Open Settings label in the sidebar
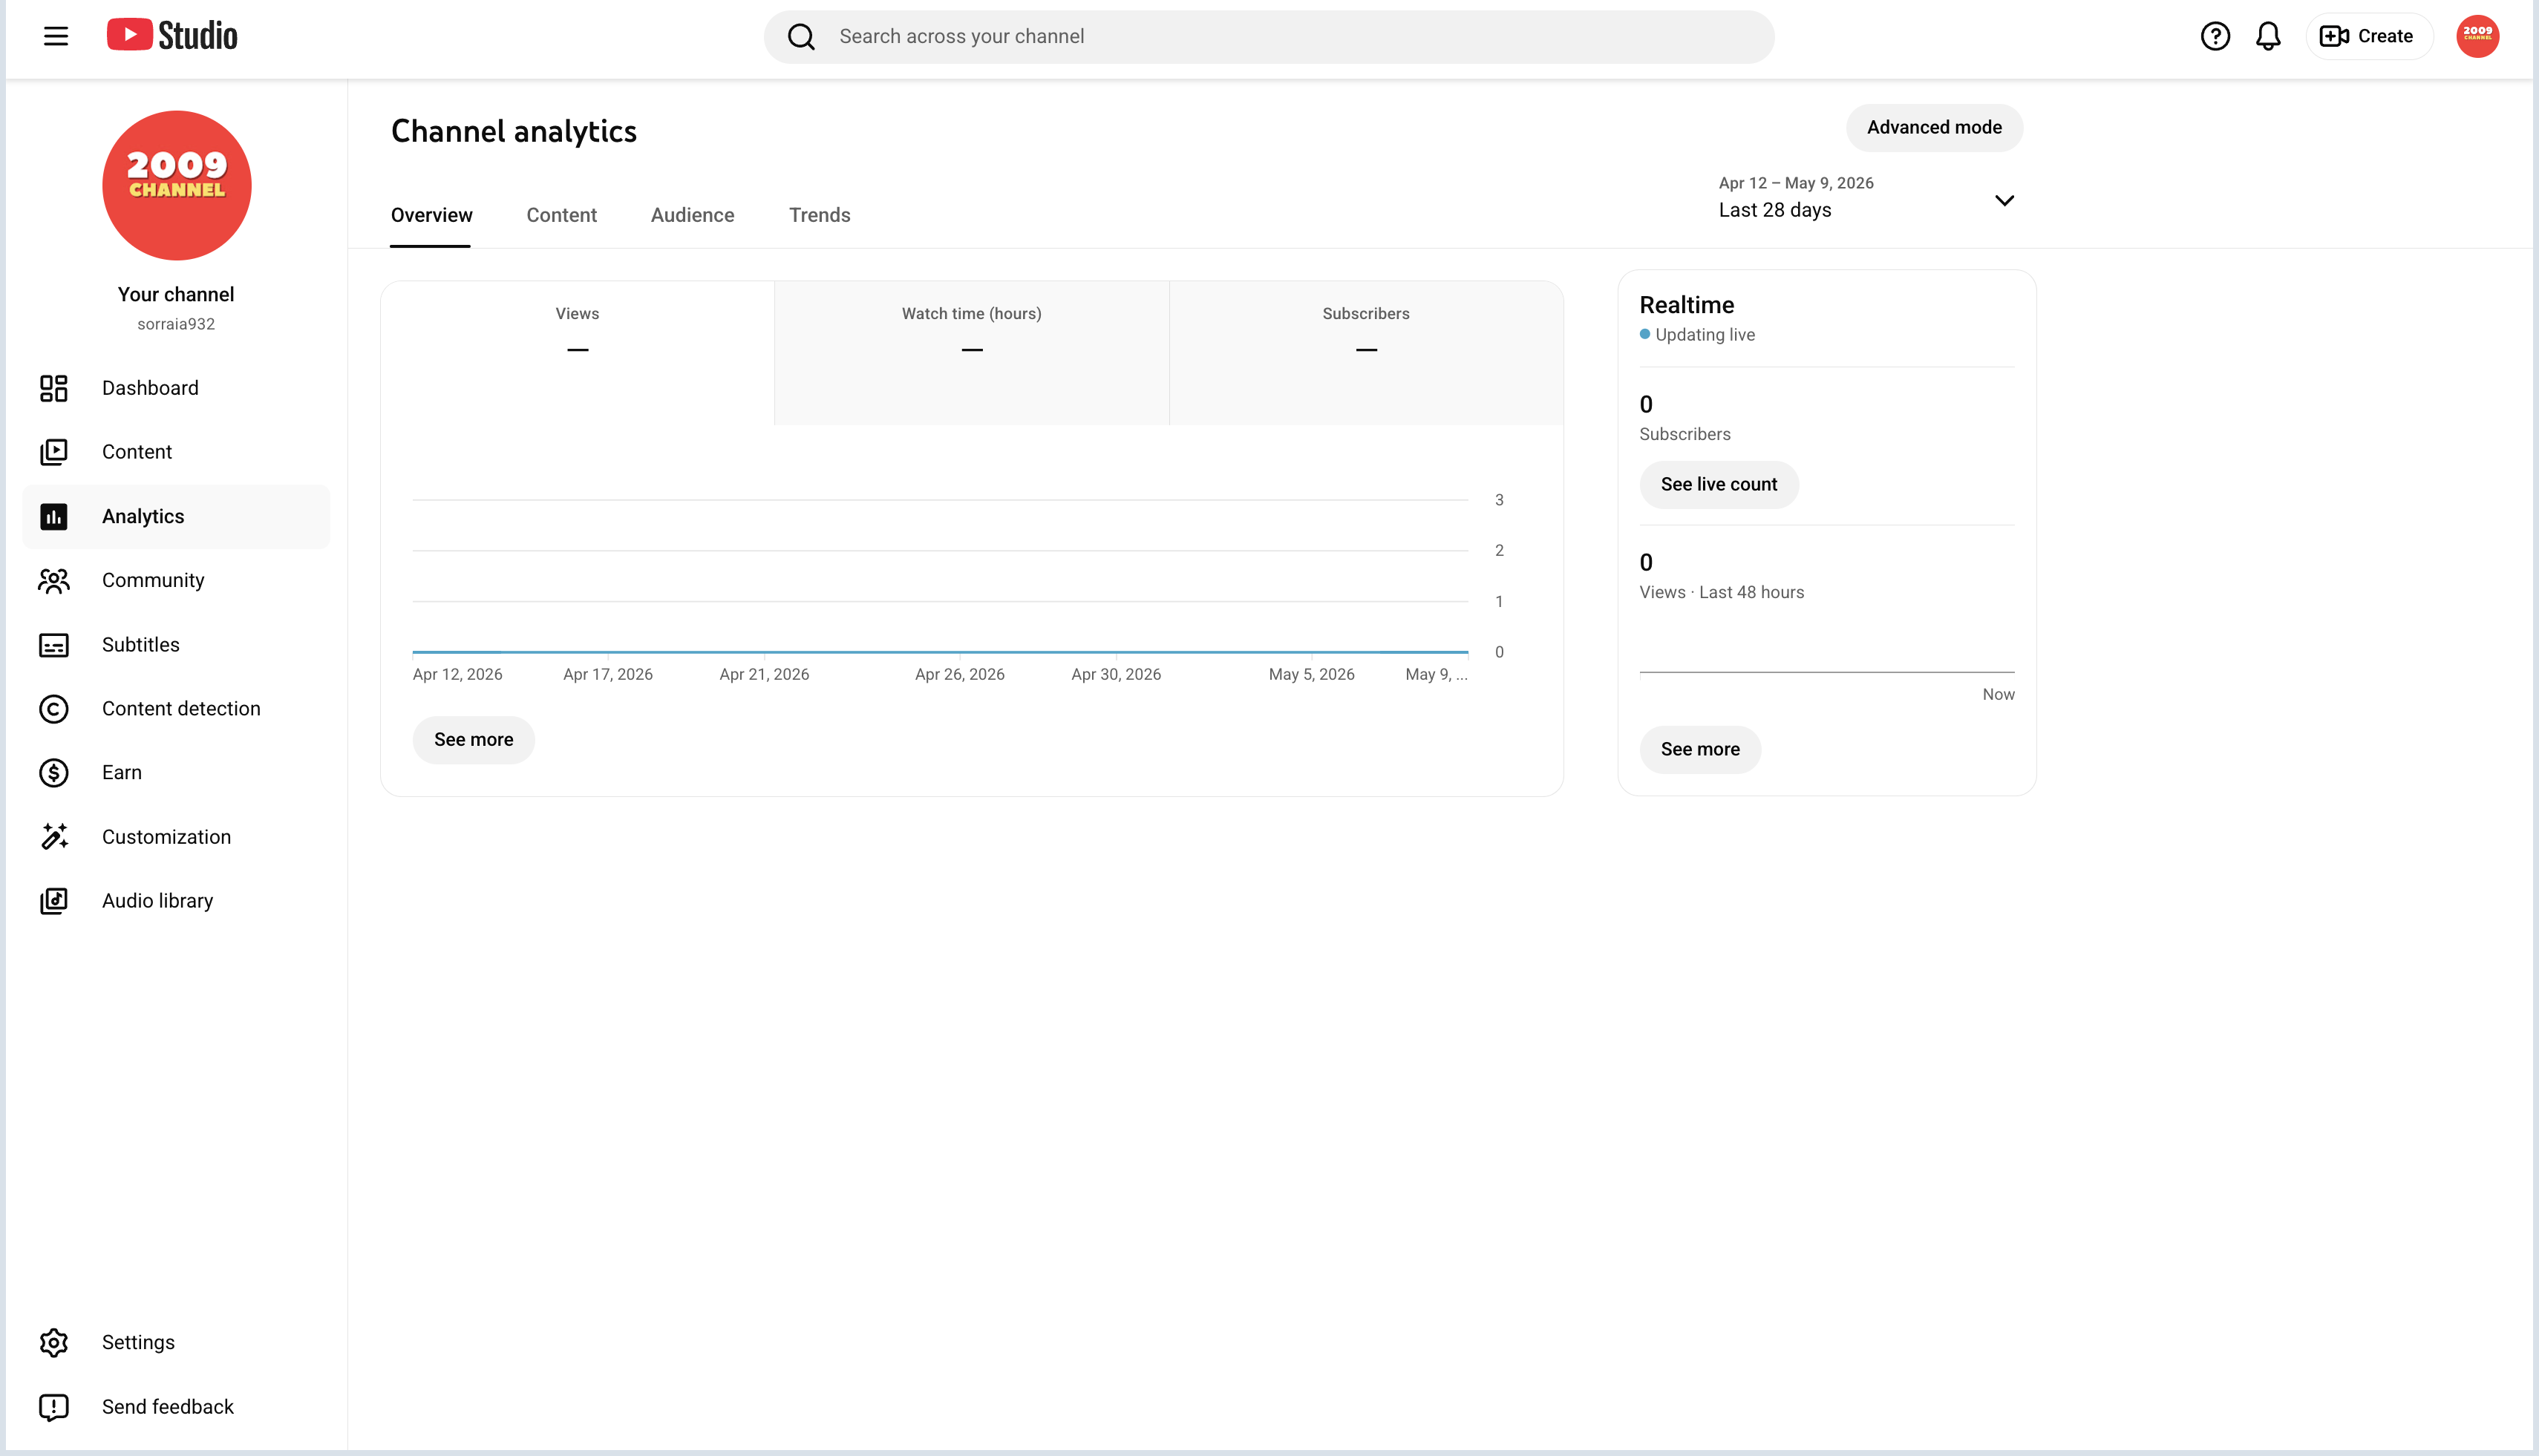The image size is (2539, 1456). (x=138, y=1343)
